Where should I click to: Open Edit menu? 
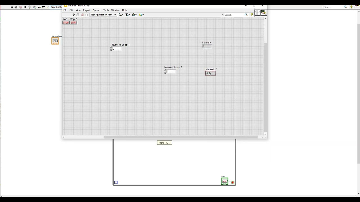pos(71,10)
